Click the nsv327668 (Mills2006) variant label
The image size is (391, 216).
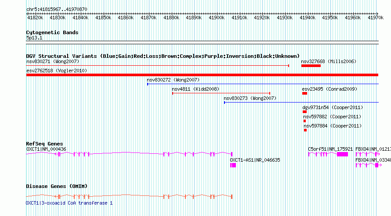pos(329,61)
